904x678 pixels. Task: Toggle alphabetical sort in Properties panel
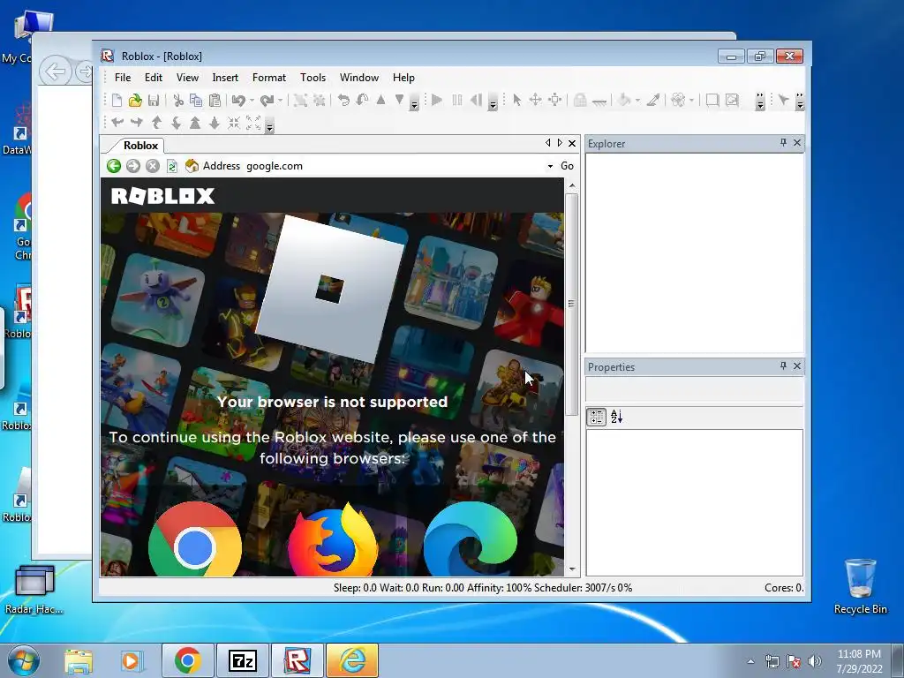(x=616, y=417)
